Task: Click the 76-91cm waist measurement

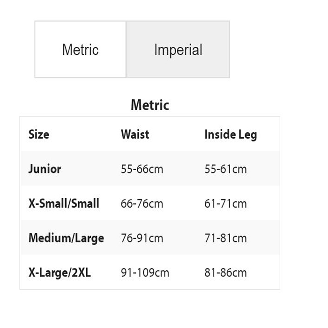Action: (x=142, y=238)
